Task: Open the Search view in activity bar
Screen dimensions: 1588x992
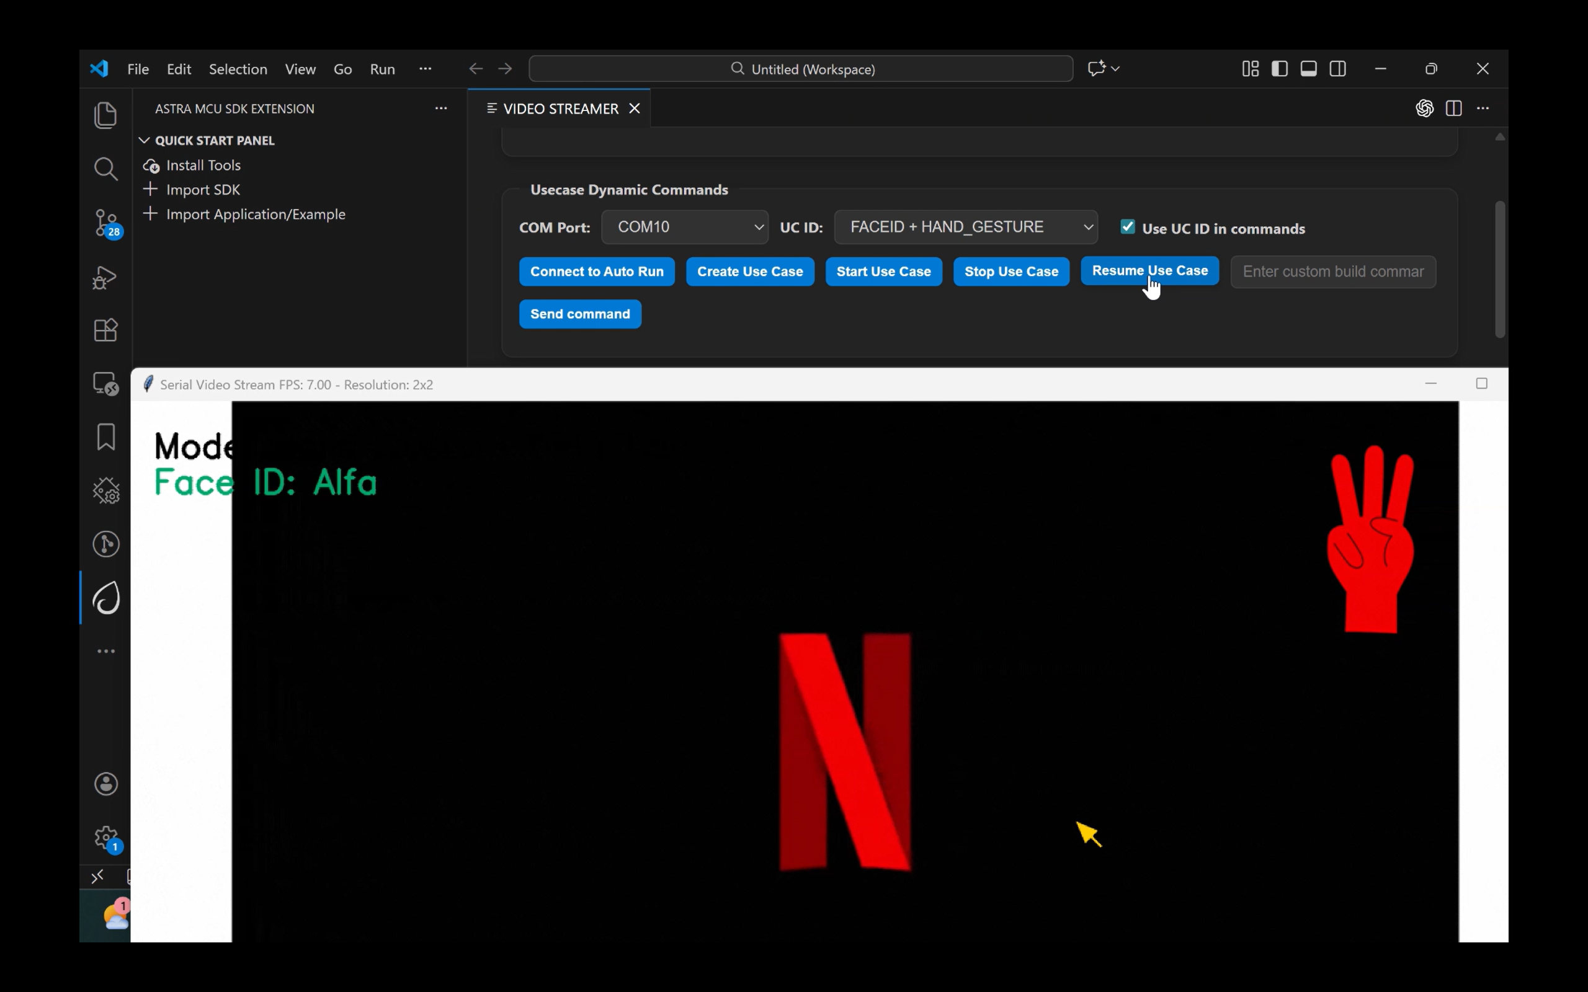Action: click(105, 169)
